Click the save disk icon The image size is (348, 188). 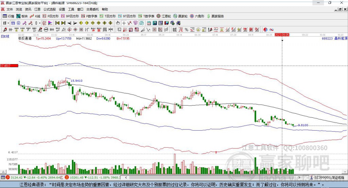167,23
